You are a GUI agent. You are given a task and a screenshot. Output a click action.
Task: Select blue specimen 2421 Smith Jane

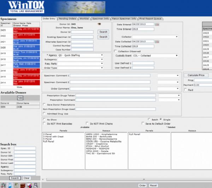(x=26, y=42)
